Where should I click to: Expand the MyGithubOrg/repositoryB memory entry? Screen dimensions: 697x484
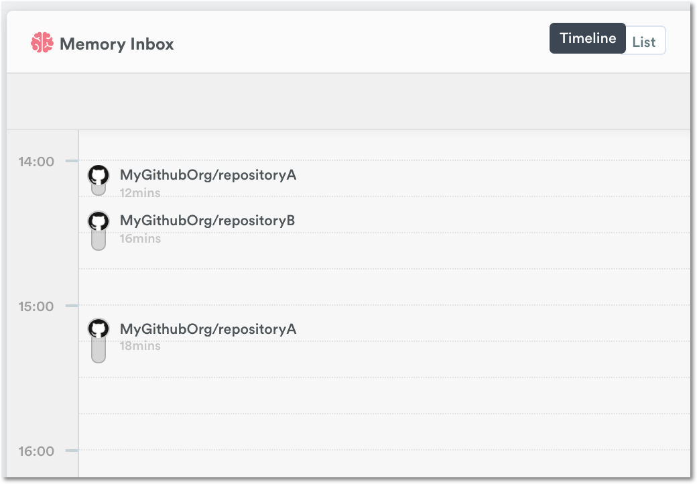pyautogui.click(x=206, y=220)
